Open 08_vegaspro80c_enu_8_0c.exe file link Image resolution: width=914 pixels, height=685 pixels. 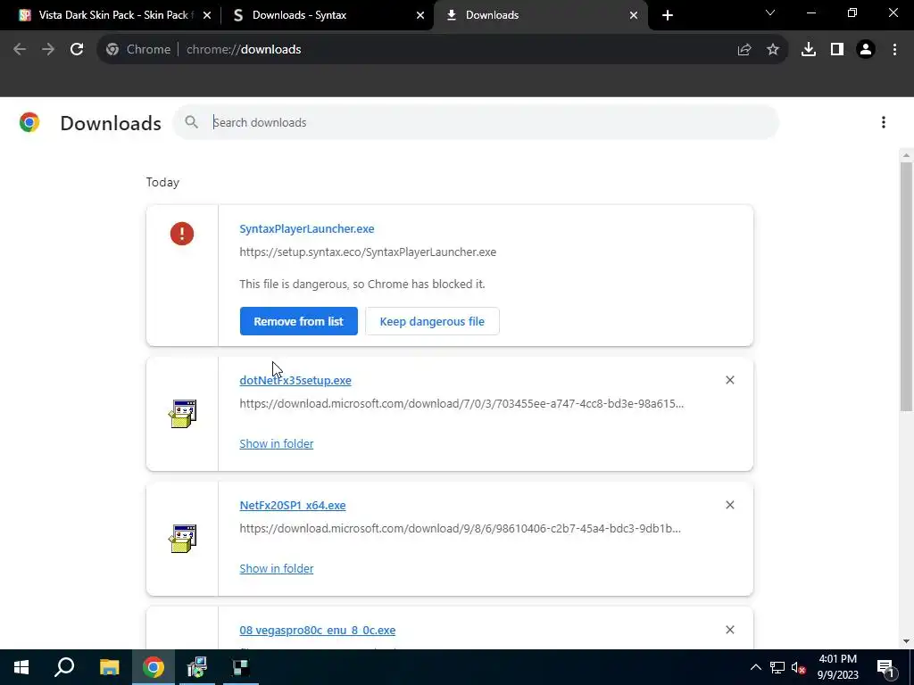pyautogui.click(x=318, y=631)
